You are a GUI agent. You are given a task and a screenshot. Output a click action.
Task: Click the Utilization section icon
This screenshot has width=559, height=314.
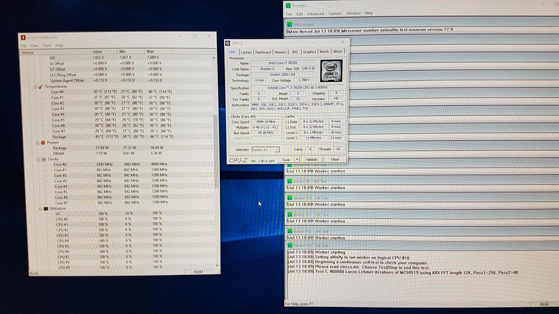tap(46, 209)
